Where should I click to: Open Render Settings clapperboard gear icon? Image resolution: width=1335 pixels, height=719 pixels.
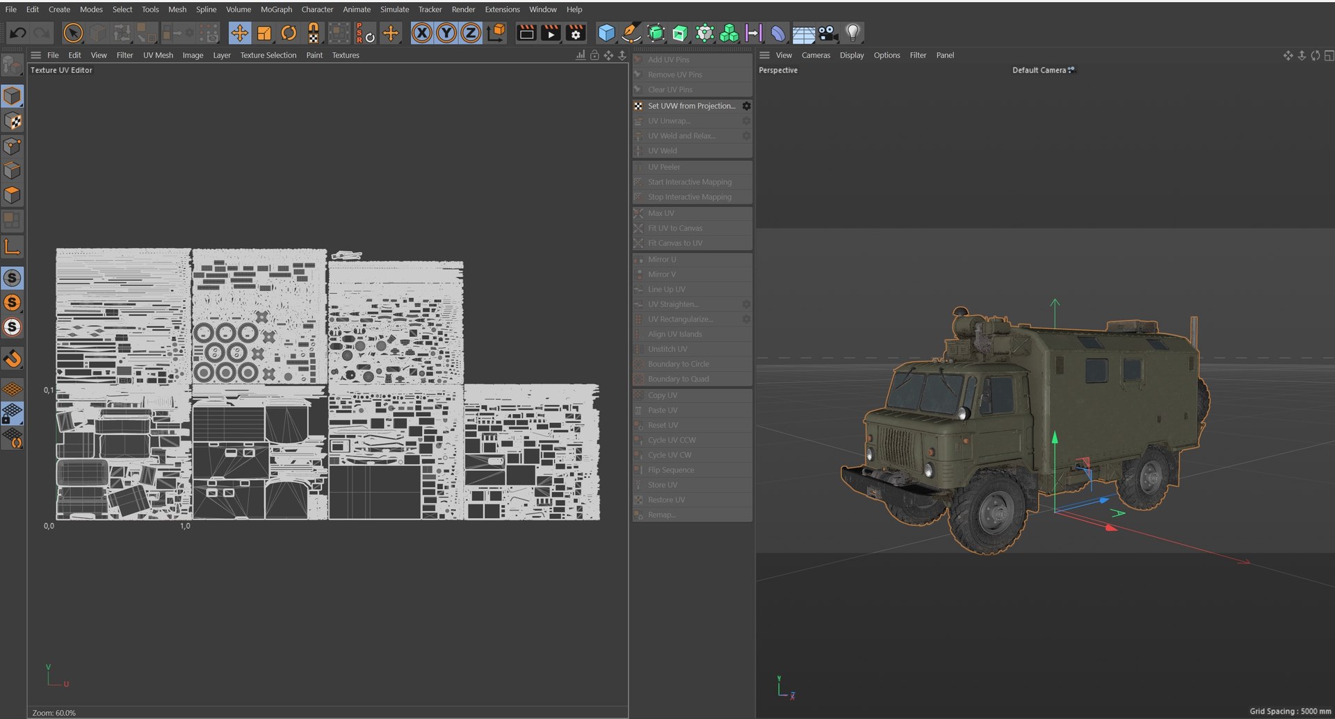tap(576, 33)
